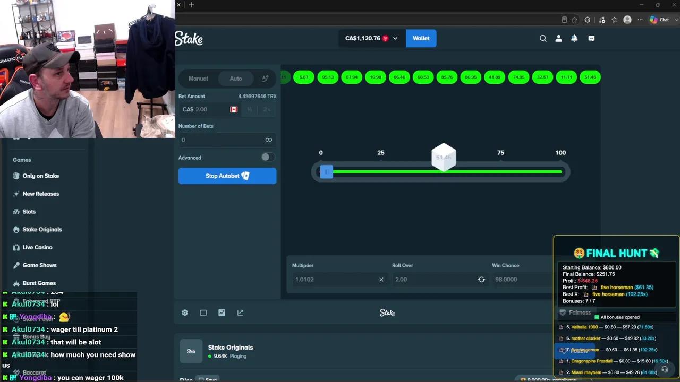The width and height of the screenshot is (680, 382).
Task: Open Game Shows in the sidebar
Action: (39, 265)
